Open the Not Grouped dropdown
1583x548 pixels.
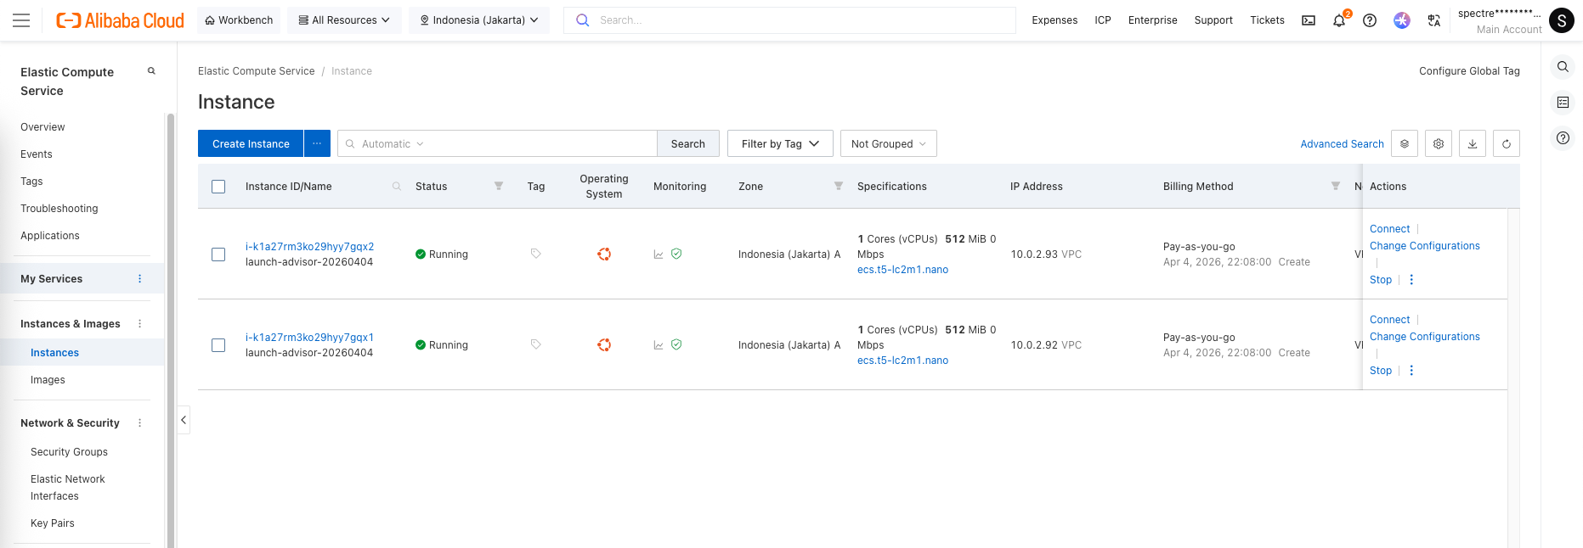click(x=888, y=143)
